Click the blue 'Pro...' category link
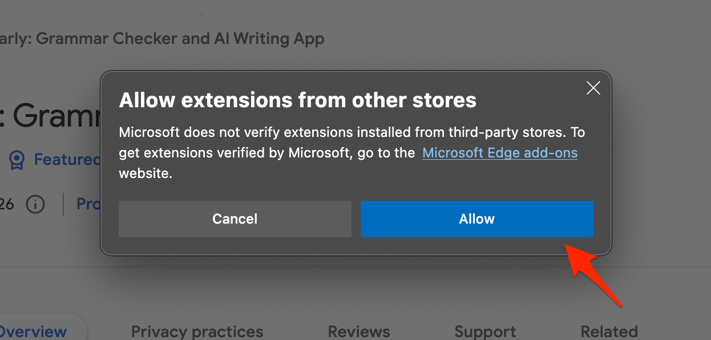This screenshot has width=711, height=340. click(x=88, y=204)
